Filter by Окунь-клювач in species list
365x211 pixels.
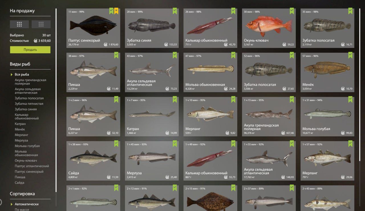click(26, 161)
